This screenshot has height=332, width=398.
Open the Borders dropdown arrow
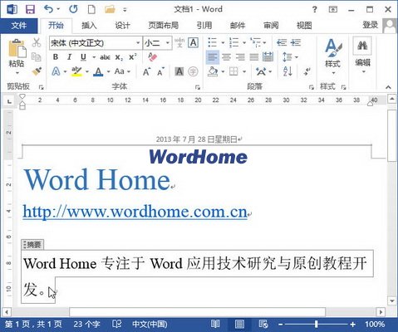(x=244, y=71)
